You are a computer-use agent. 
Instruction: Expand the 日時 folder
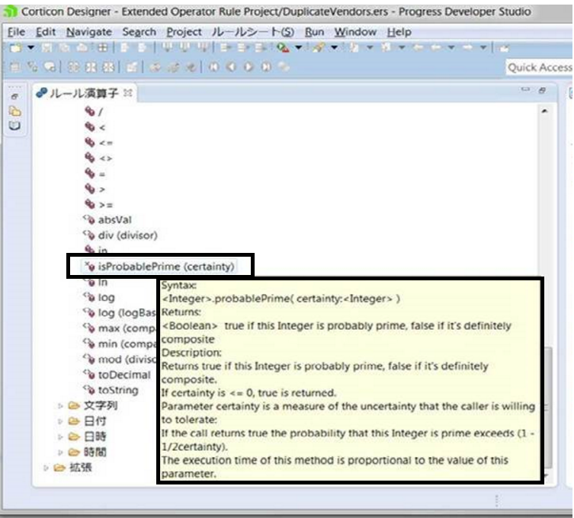point(60,436)
